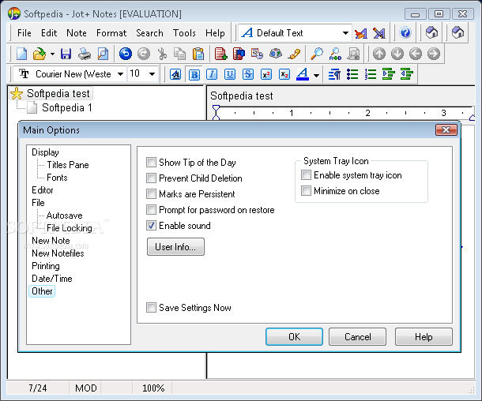Open the font dialog via styled A icon
This screenshot has width=482, height=401.
point(175,74)
